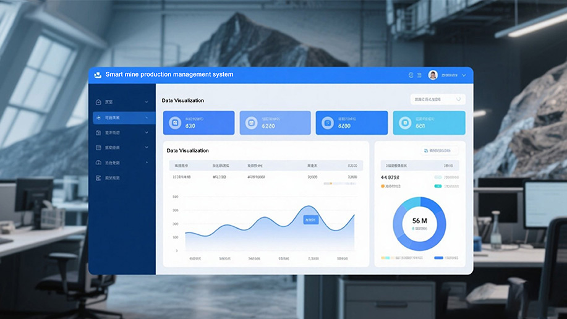
Task: Expand the third sidebar menu via its chevron
Action: click(147, 132)
